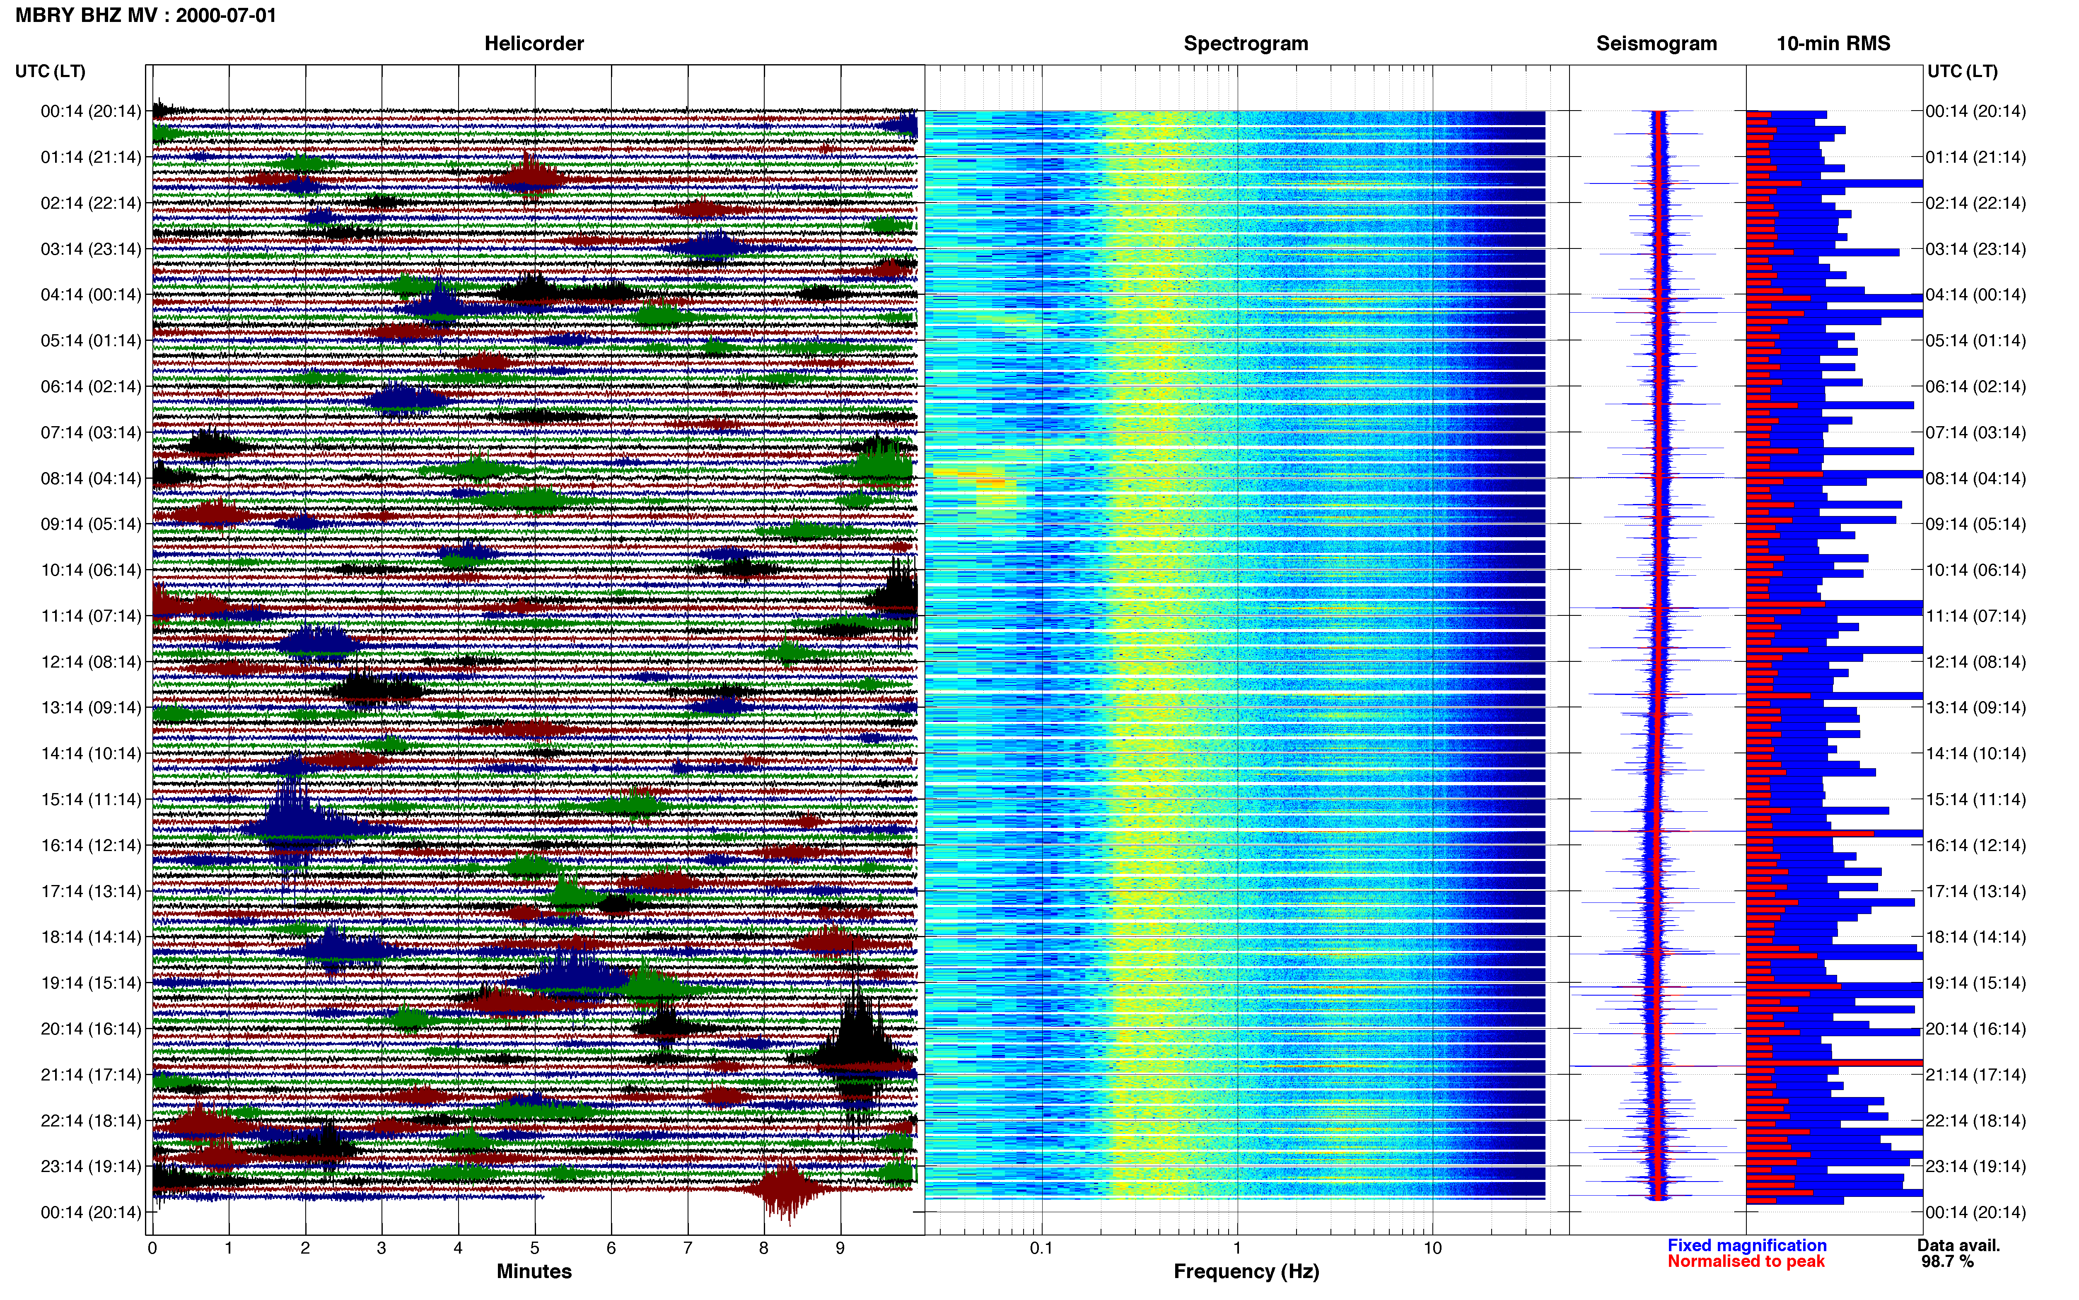Click left time label '20:14 (16:14)'

(90, 1028)
